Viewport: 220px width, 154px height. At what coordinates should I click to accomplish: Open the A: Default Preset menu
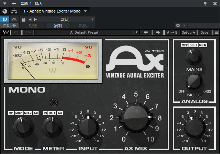tap(87, 33)
